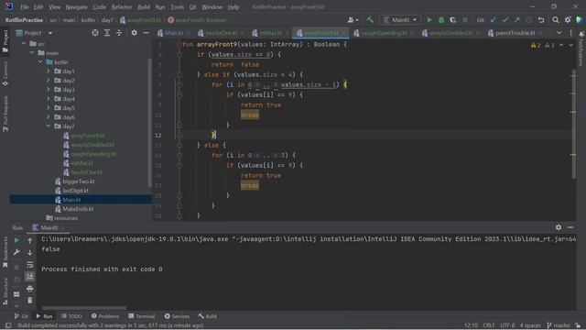Click the Rollback undo arrow icon

click(x=541, y=20)
